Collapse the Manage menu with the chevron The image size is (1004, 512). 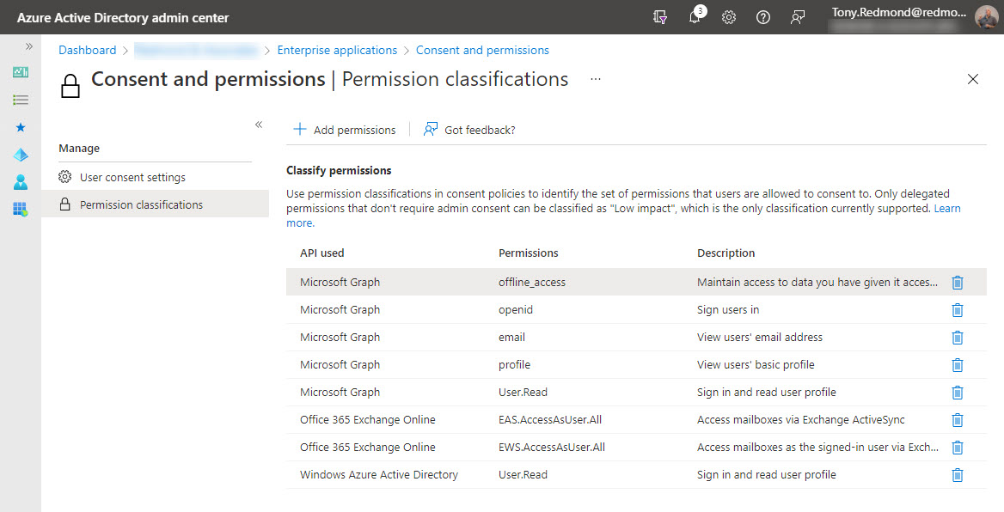258,125
